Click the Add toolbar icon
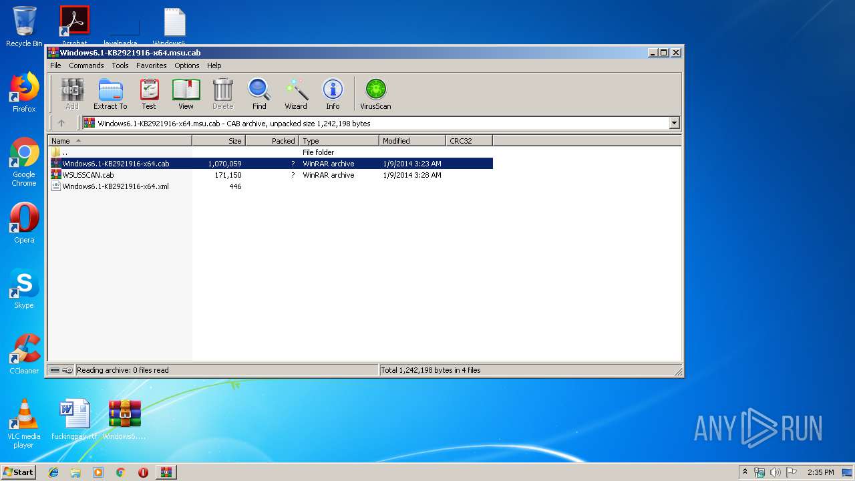The height and width of the screenshot is (481, 855). [x=72, y=94]
